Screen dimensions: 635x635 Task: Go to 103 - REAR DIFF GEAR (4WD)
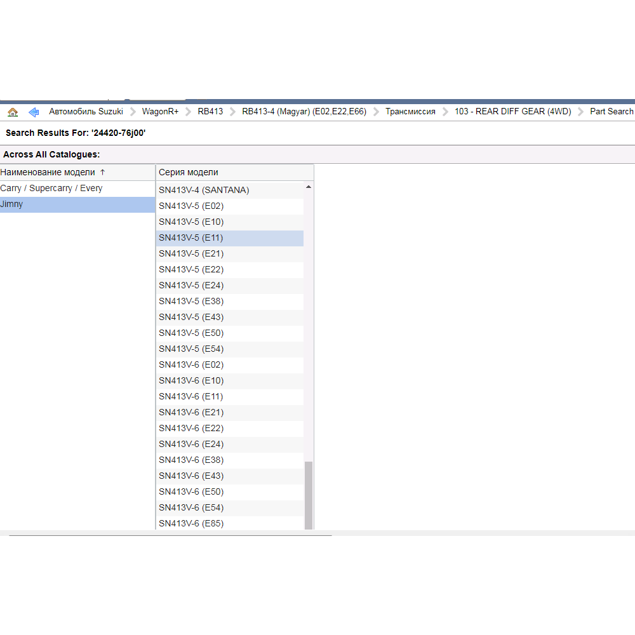512,112
